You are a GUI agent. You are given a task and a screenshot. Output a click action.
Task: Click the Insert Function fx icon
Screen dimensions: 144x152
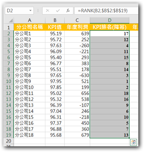click(x=68, y=11)
